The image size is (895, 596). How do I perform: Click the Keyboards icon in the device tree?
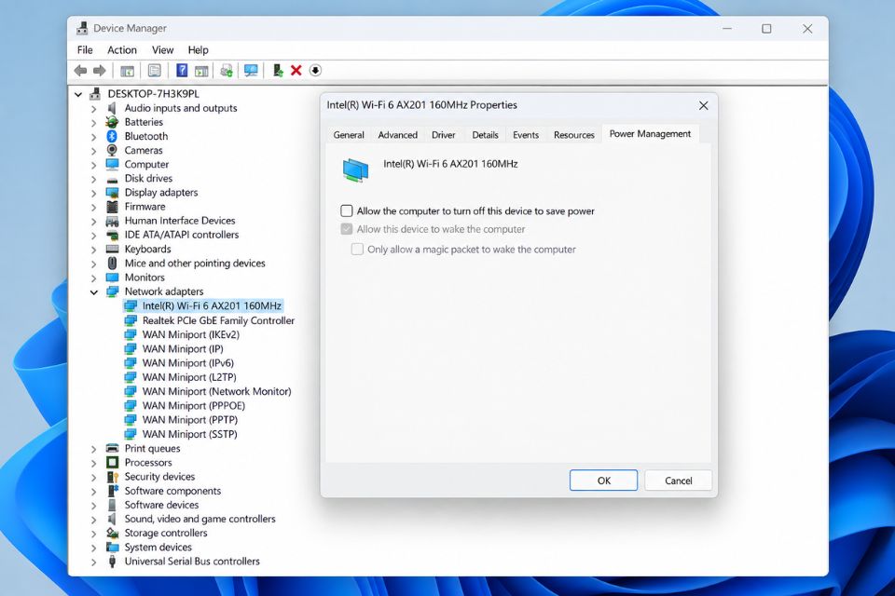tap(113, 250)
